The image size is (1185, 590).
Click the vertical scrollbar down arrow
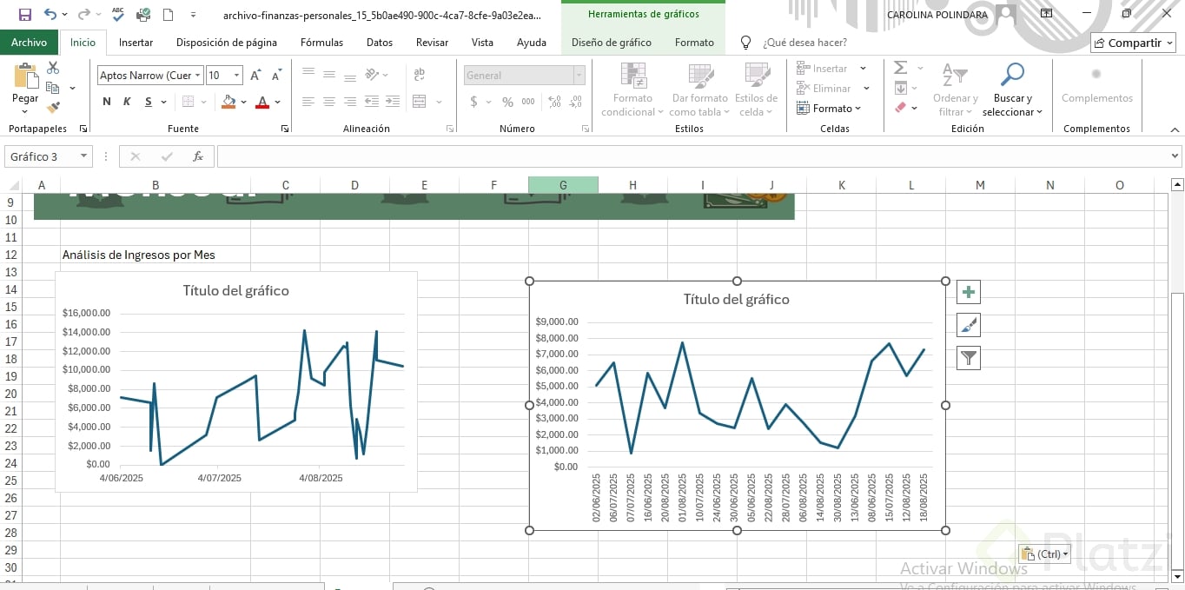coord(1177,575)
